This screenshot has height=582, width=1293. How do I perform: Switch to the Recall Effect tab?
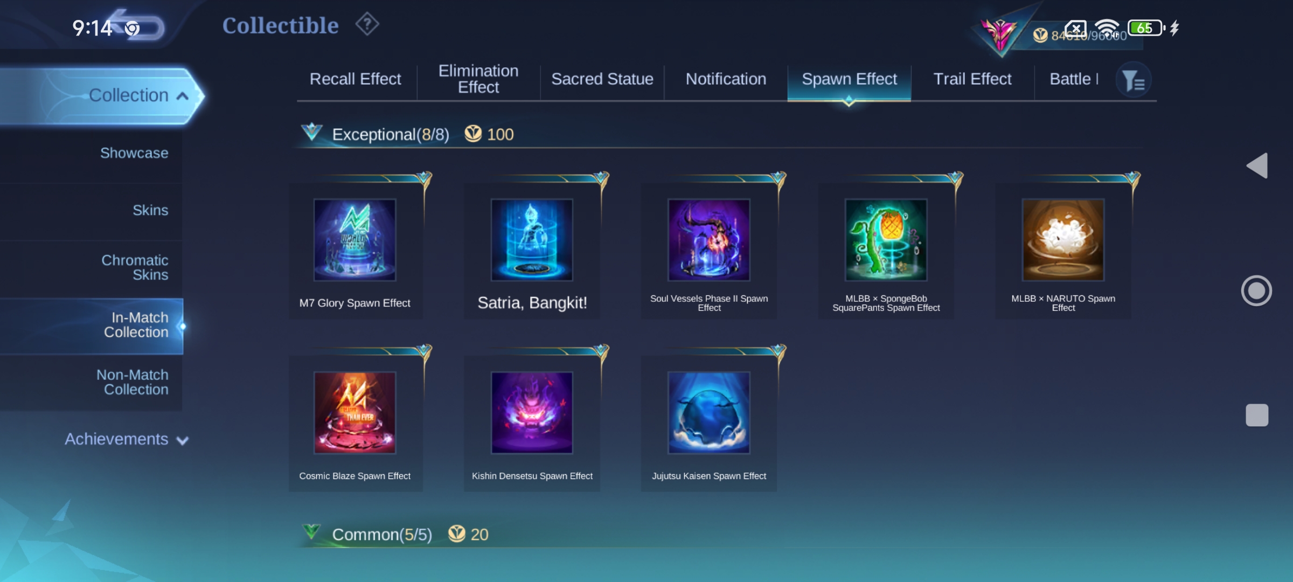click(355, 79)
